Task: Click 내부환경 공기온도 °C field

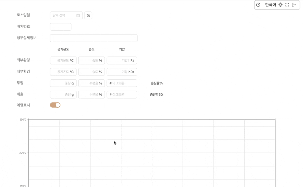Action: (x=63, y=72)
